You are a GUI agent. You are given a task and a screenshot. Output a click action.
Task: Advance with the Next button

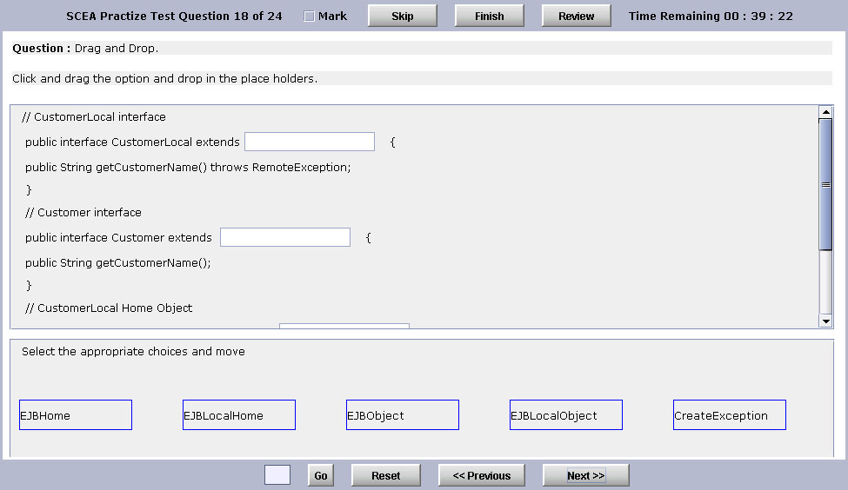point(585,475)
